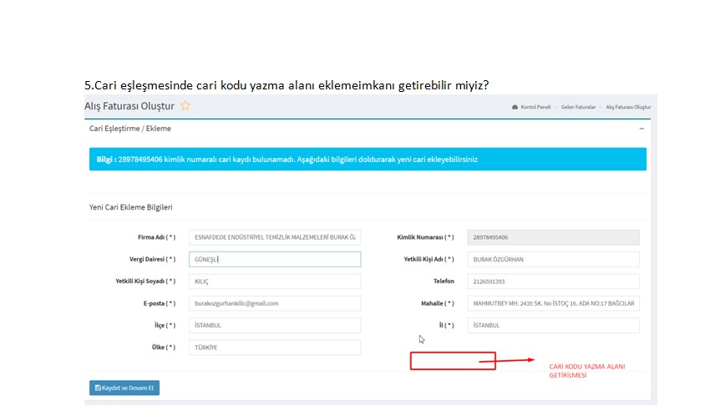Viewport: 725px width, 411px height.
Task: Open the Kontrol Paneli breadcrumb link
Action: 535,108
